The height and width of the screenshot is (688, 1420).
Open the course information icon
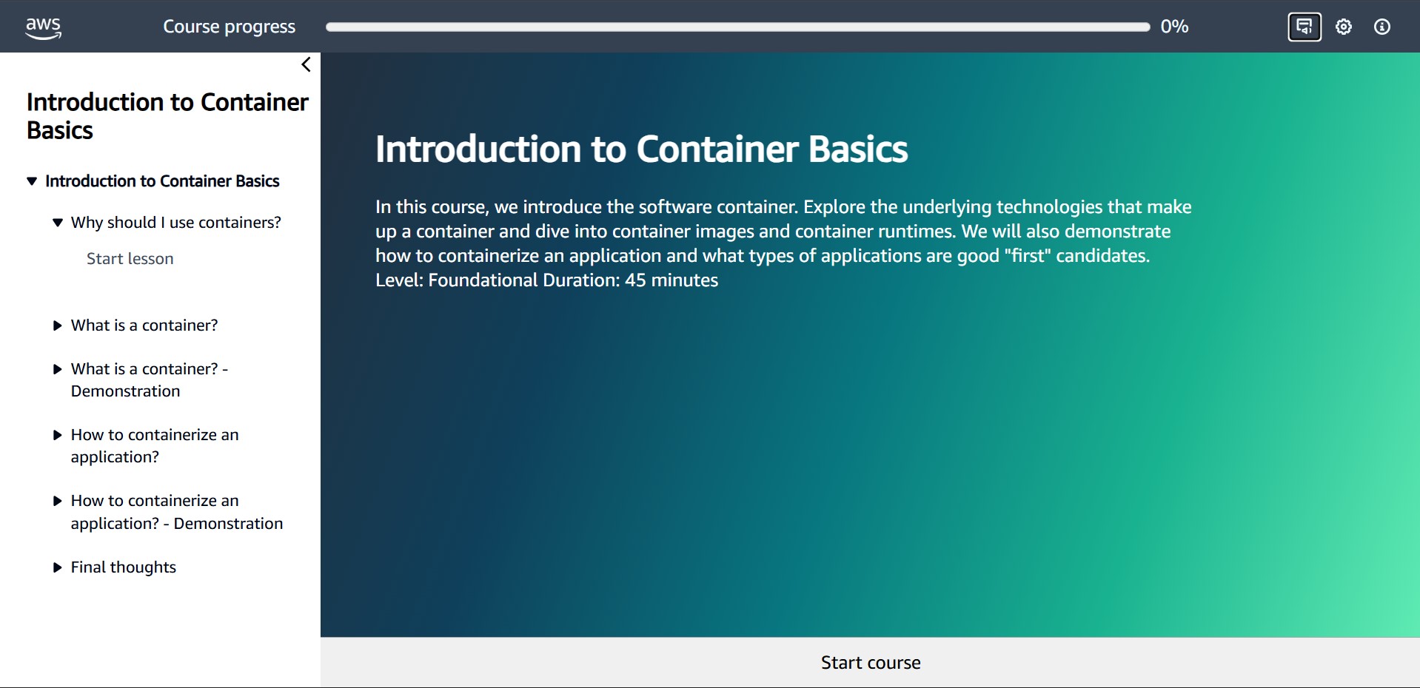coord(1382,27)
